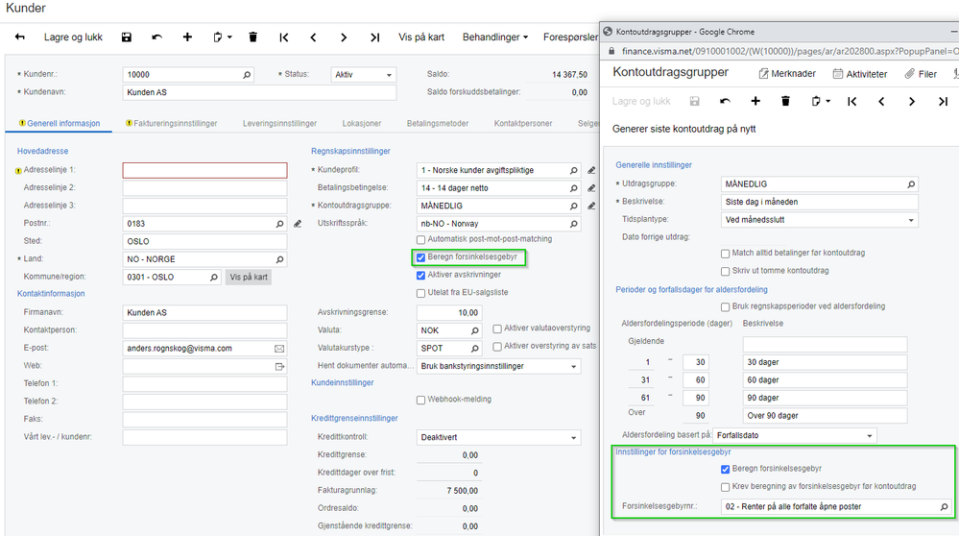
Task: Open Kredittkontroll dropdown showing Deaktivert
Action: 498,437
